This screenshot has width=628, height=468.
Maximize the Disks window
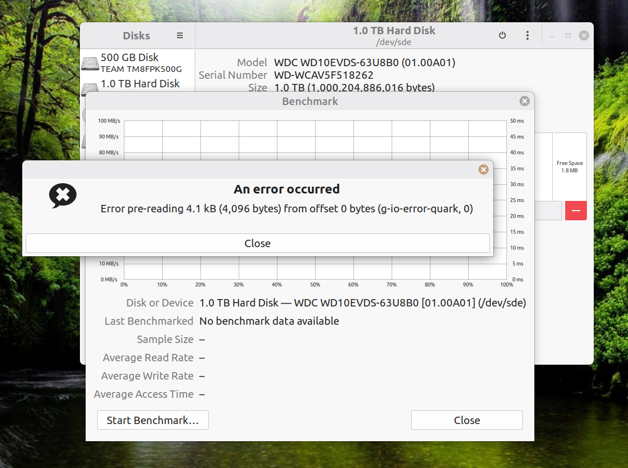pyautogui.click(x=568, y=35)
